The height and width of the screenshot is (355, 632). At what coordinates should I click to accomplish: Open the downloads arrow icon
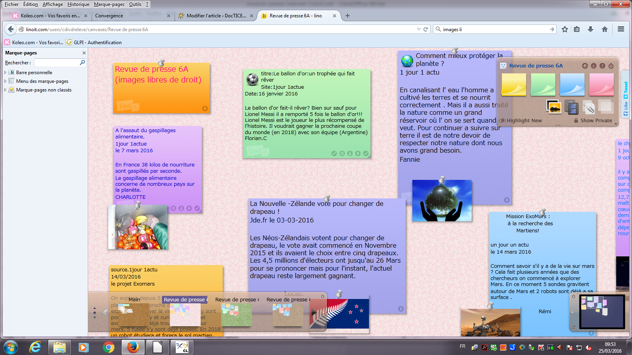(x=591, y=29)
